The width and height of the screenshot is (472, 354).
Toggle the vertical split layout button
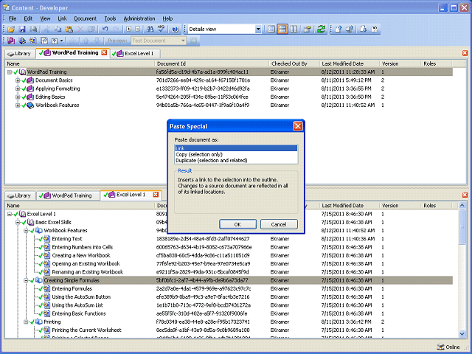click(x=294, y=29)
